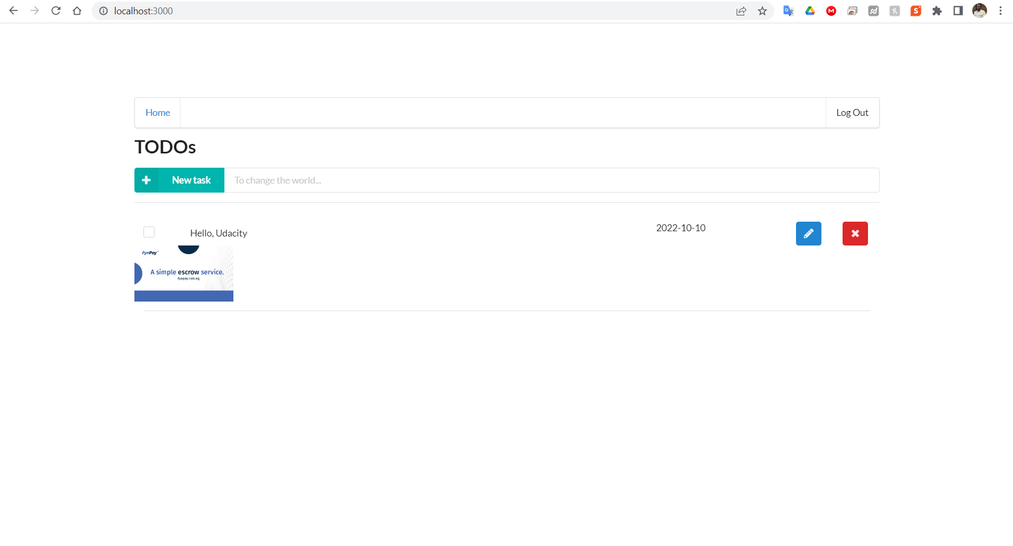Screen dimensions: 1013x546
Task: Bookmark this page with the star
Action: pos(762,11)
